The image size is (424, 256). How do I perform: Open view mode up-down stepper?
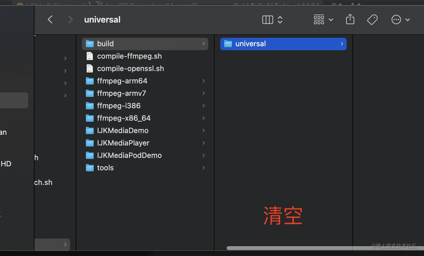pos(280,20)
